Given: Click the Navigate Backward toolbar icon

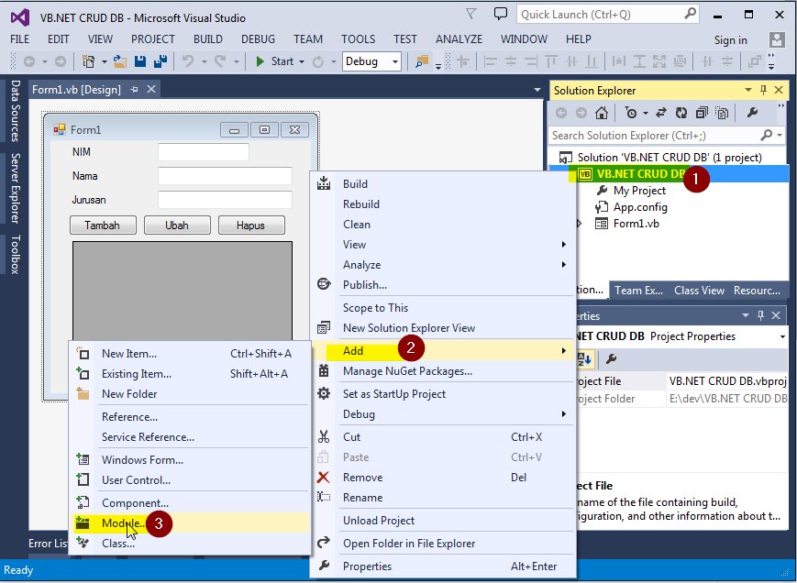Looking at the screenshot, I should pyautogui.click(x=29, y=61).
